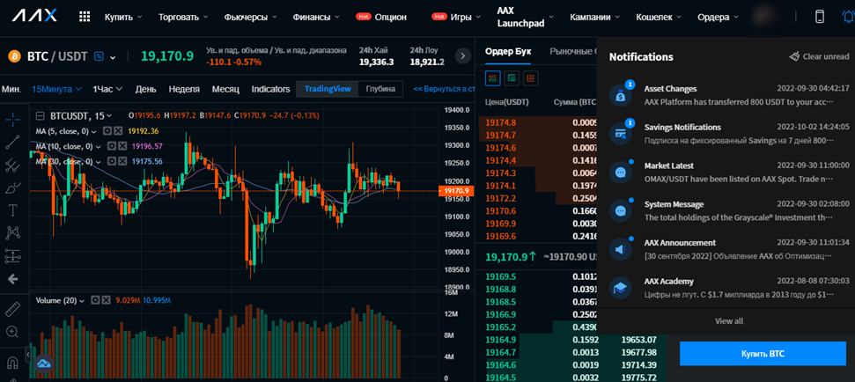855x382 pixels.
Task: Remove the Volume (20) indicator
Action: tap(106, 300)
